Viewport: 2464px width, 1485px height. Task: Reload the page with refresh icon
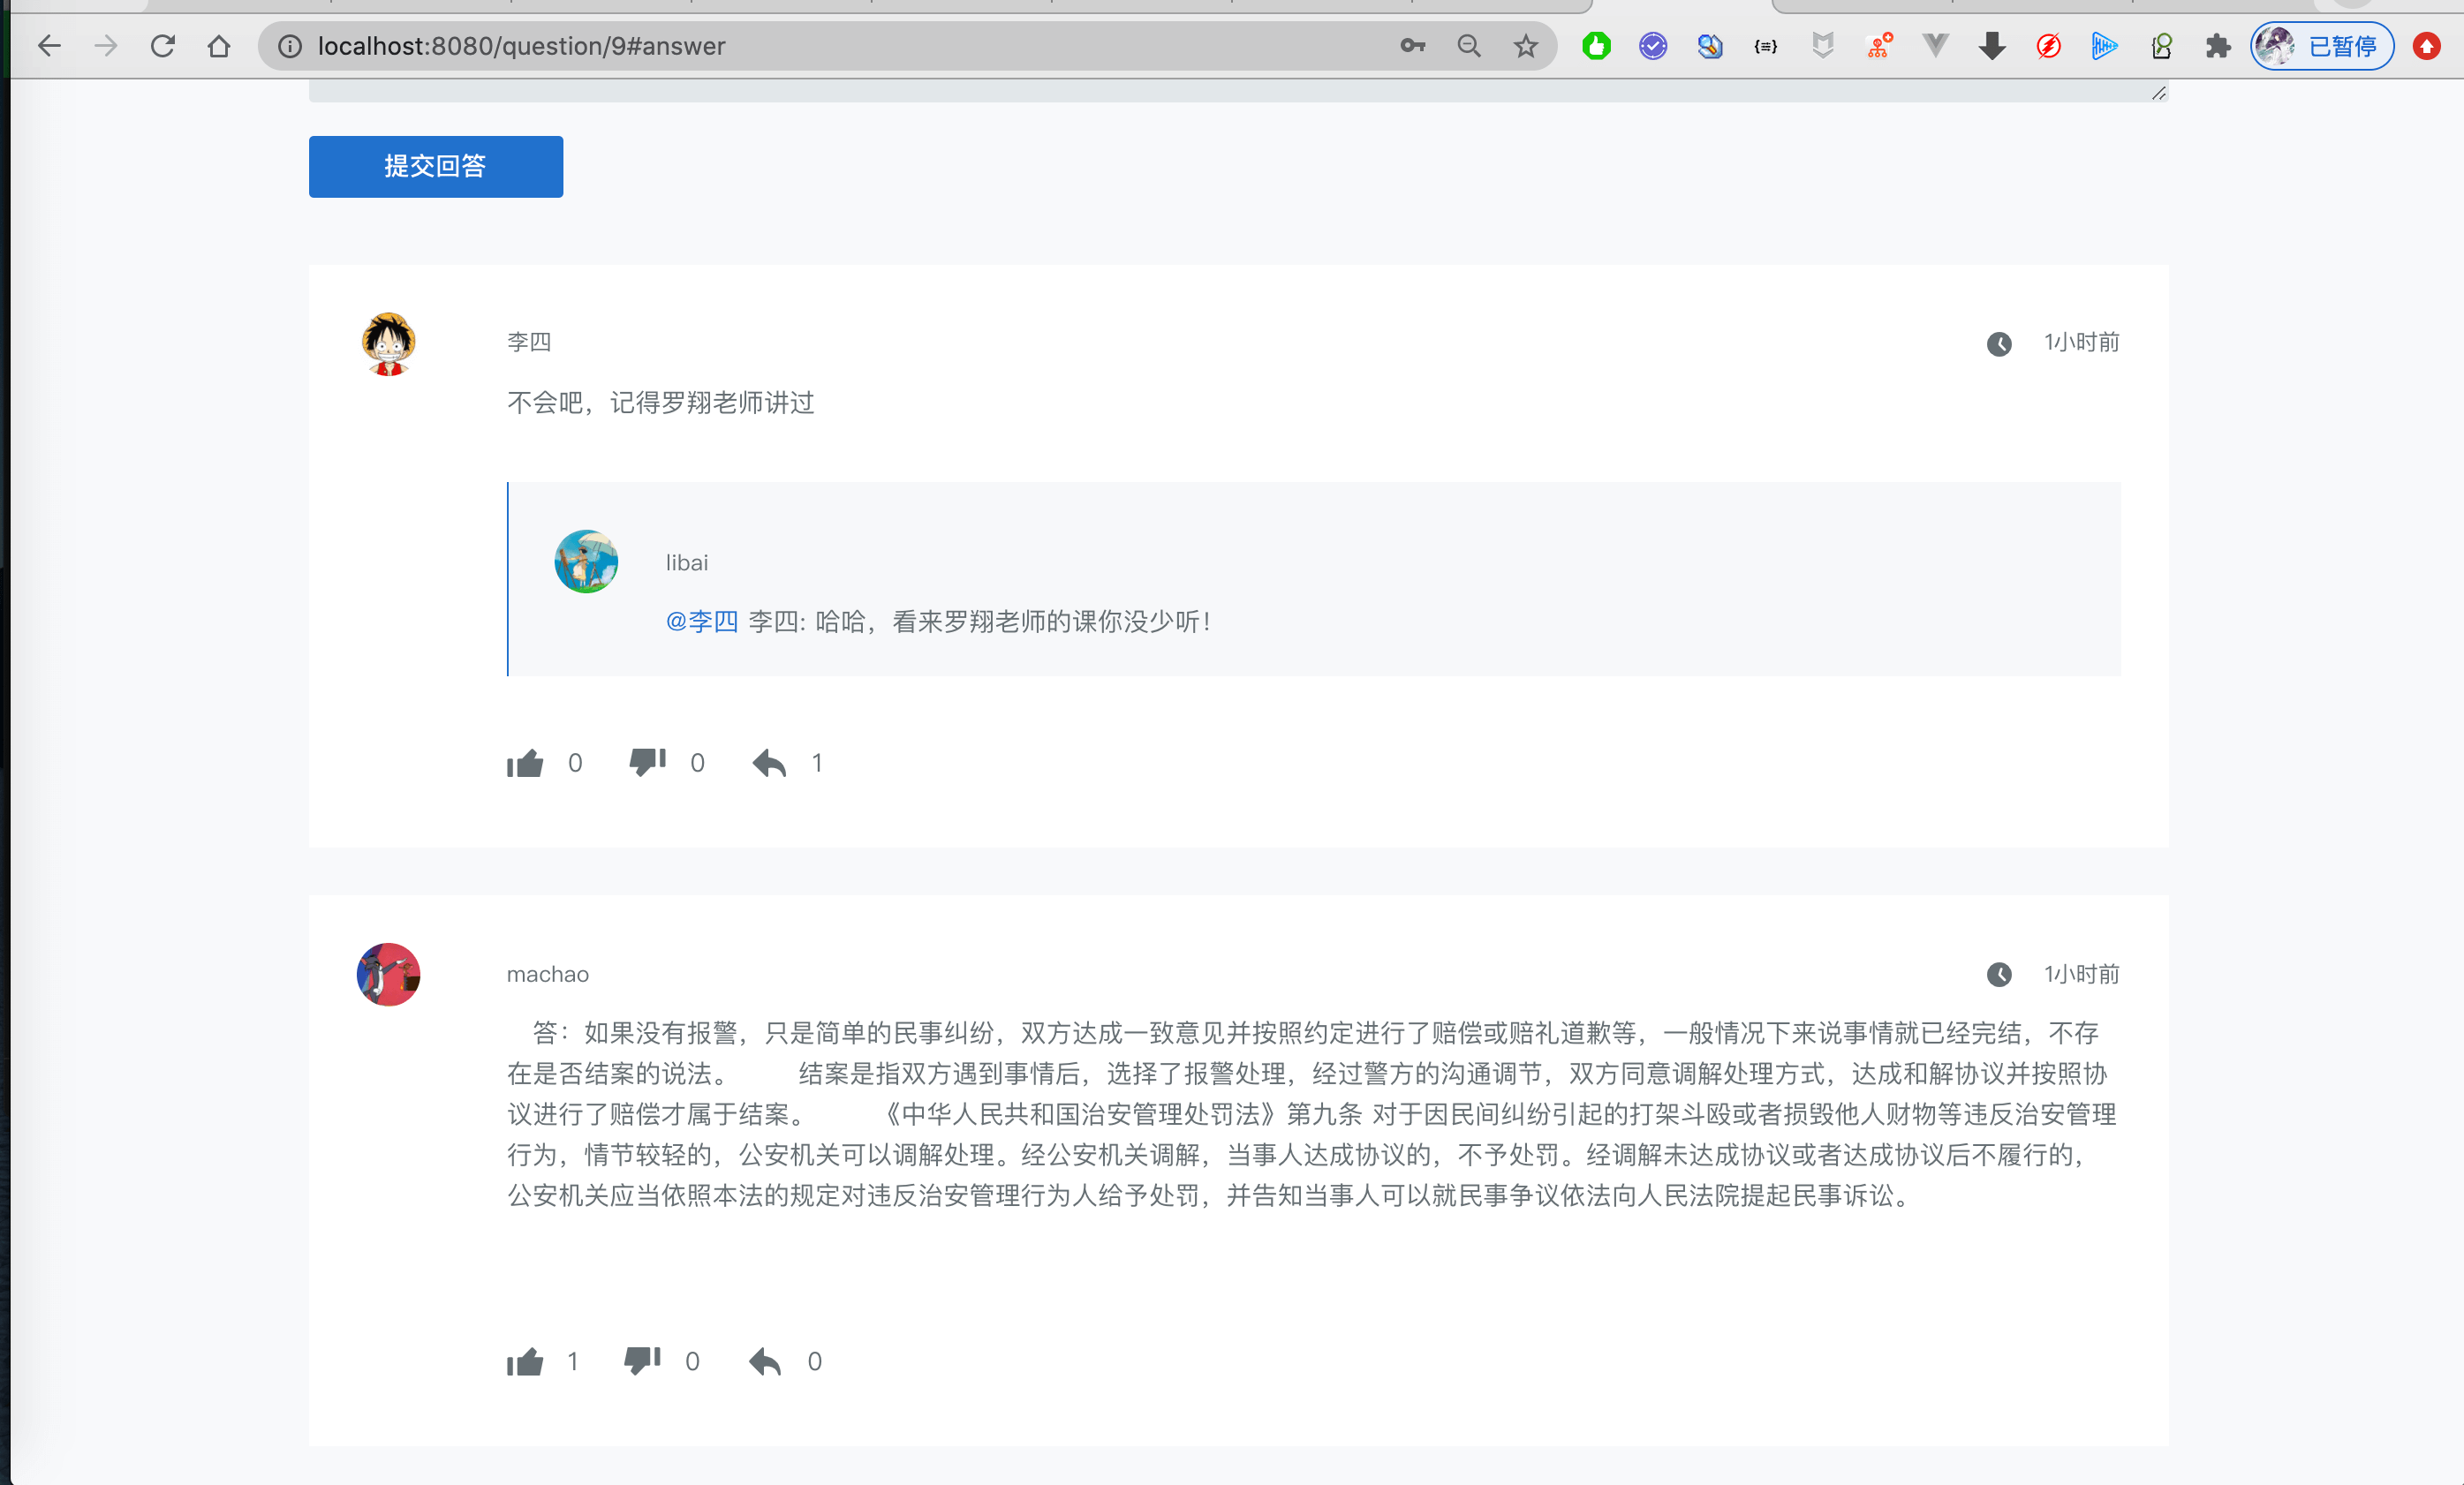pyautogui.click(x=162, y=46)
